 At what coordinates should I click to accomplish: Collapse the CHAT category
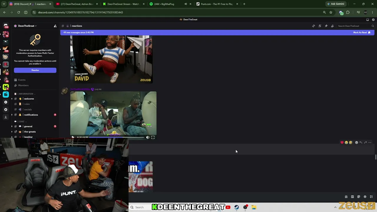[22, 122]
